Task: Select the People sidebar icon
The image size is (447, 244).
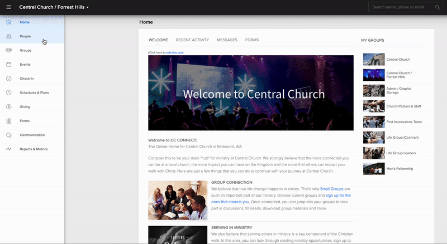Action: 9,36
